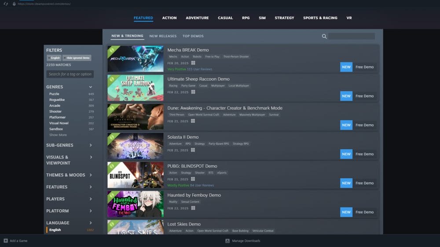The height and width of the screenshot is (247, 440).
Task: Click the page reload icon
Action: click(6, 4)
